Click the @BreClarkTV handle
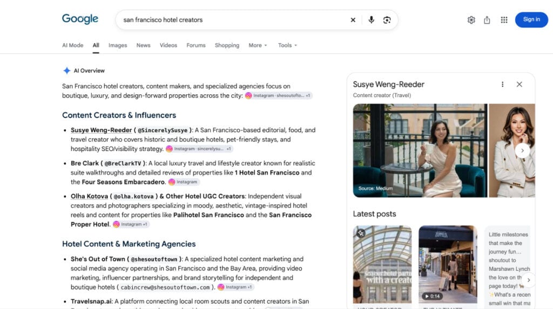The width and height of the screenshot is (553, 309). pos(123,163)
